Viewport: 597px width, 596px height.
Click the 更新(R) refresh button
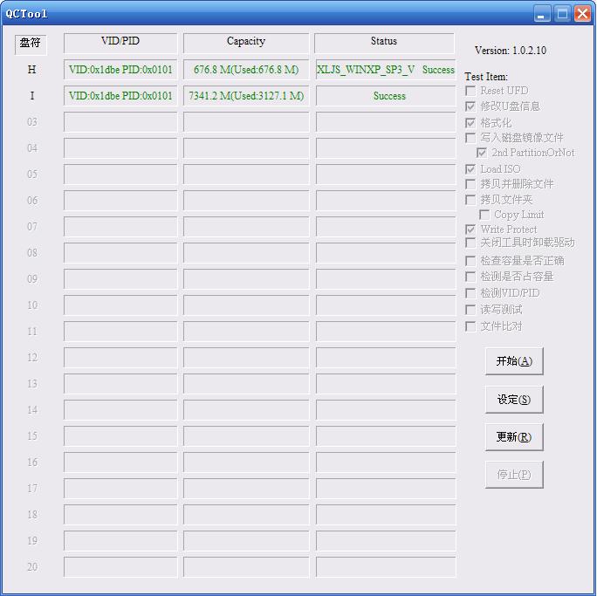click(x=514, y=437)
